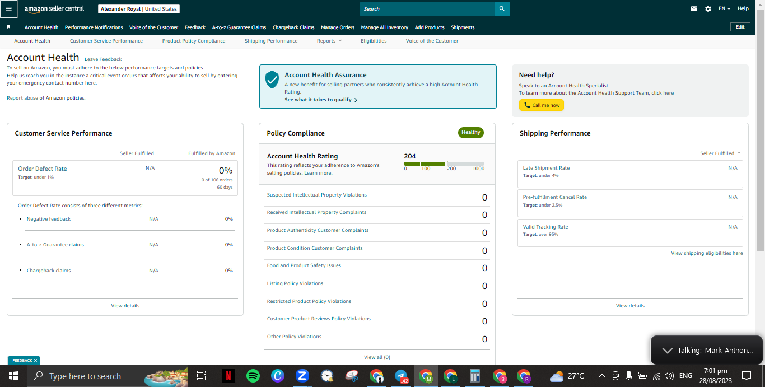Click See what it takes to qualify
Screen dimensions: 765x387
point(321,100)
